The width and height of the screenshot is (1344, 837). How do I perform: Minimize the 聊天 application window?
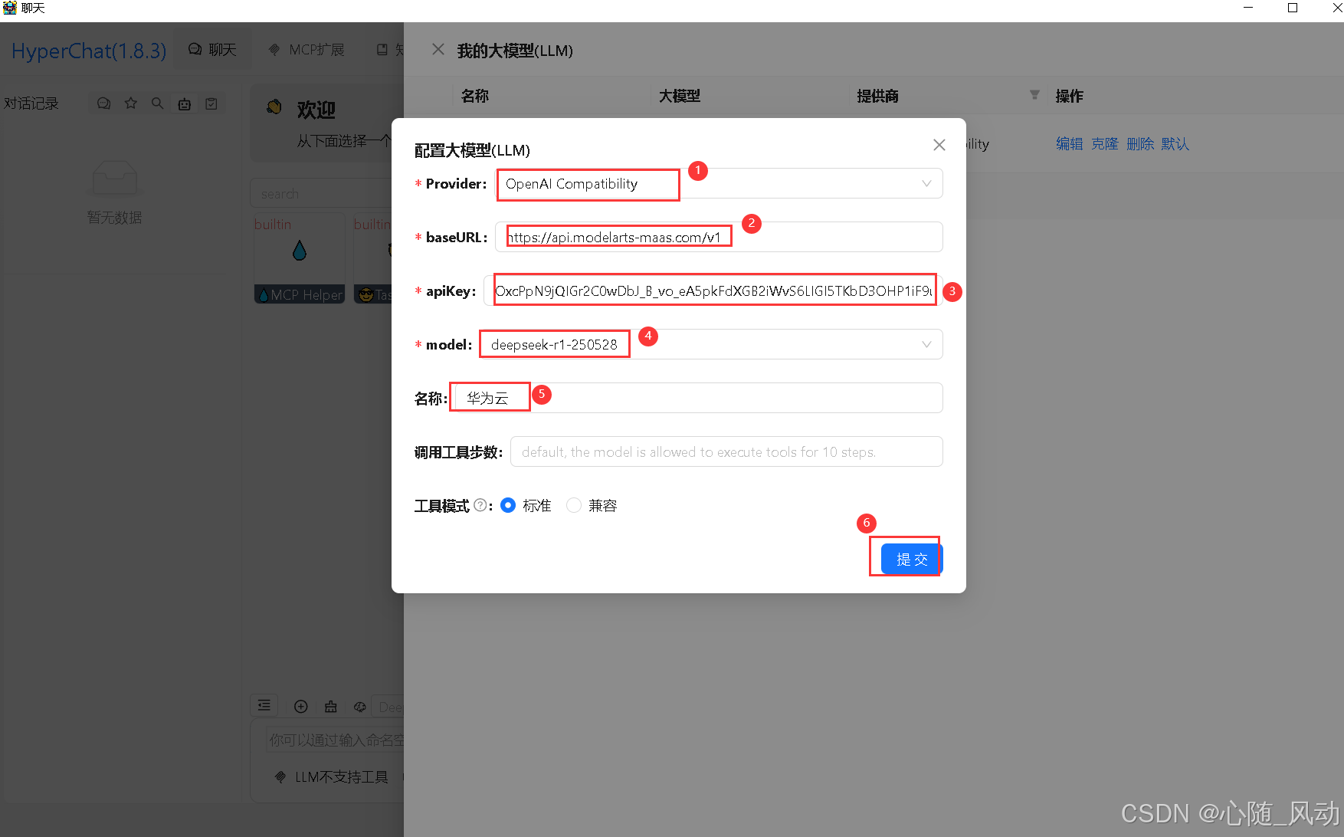coord(1248,8)
